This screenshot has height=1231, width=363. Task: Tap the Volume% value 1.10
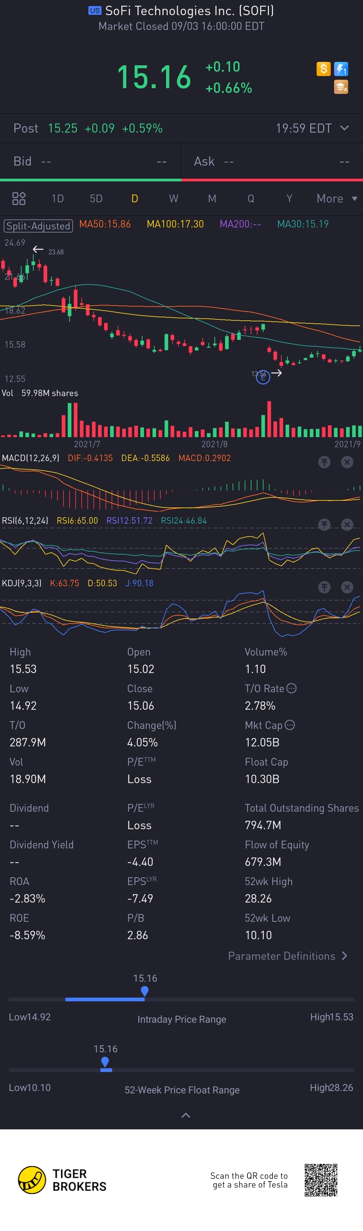point(255,669)
